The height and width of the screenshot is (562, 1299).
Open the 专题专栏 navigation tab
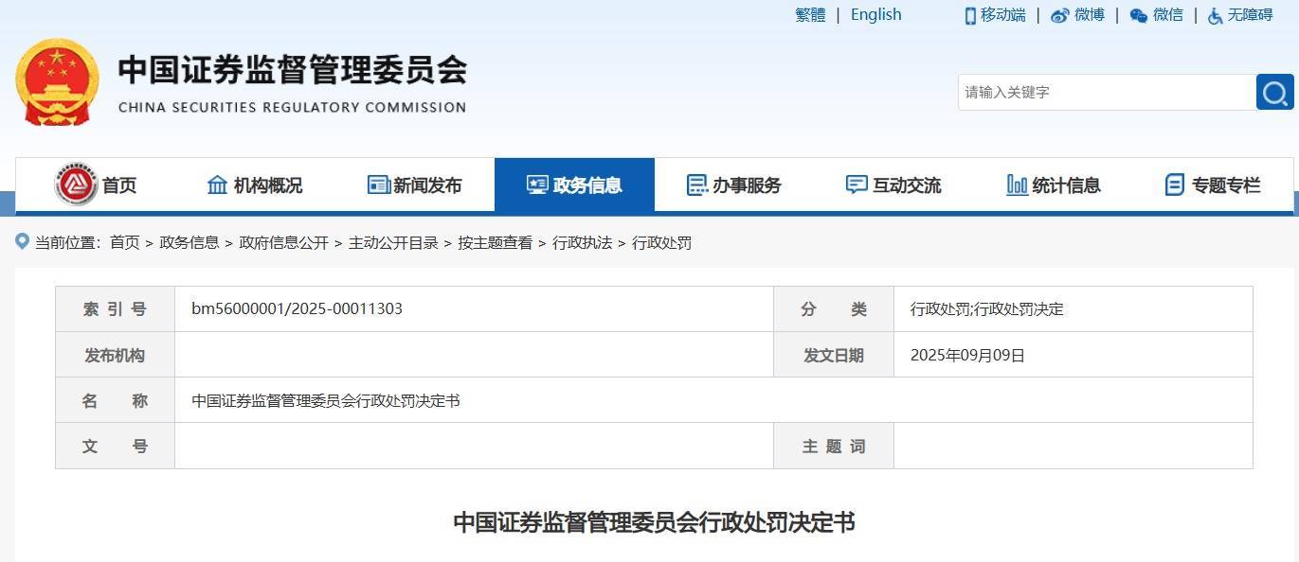coord(1213,184)
